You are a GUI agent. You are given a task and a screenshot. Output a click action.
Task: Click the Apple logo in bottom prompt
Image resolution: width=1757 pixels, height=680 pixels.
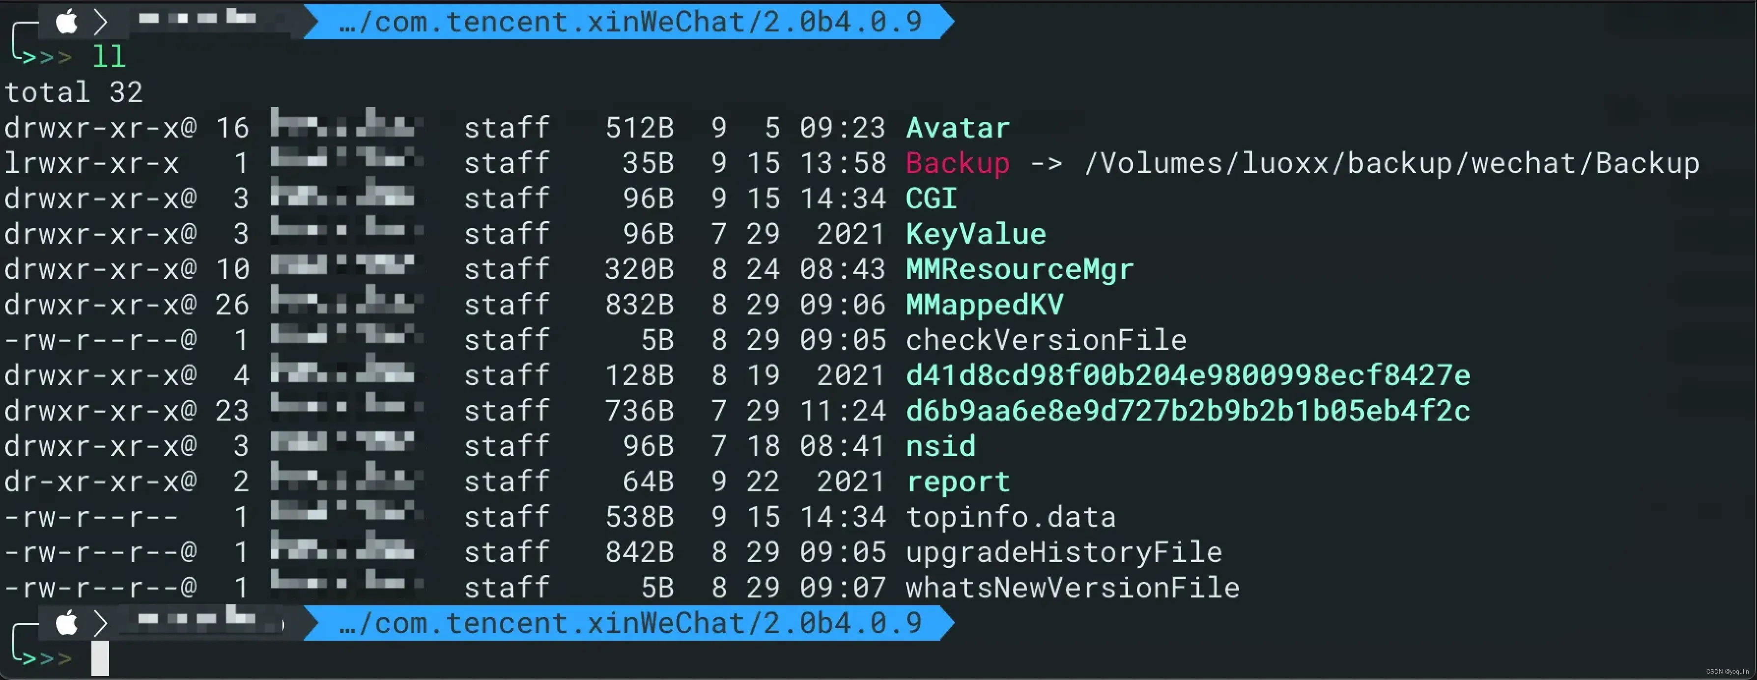point(67,623)
